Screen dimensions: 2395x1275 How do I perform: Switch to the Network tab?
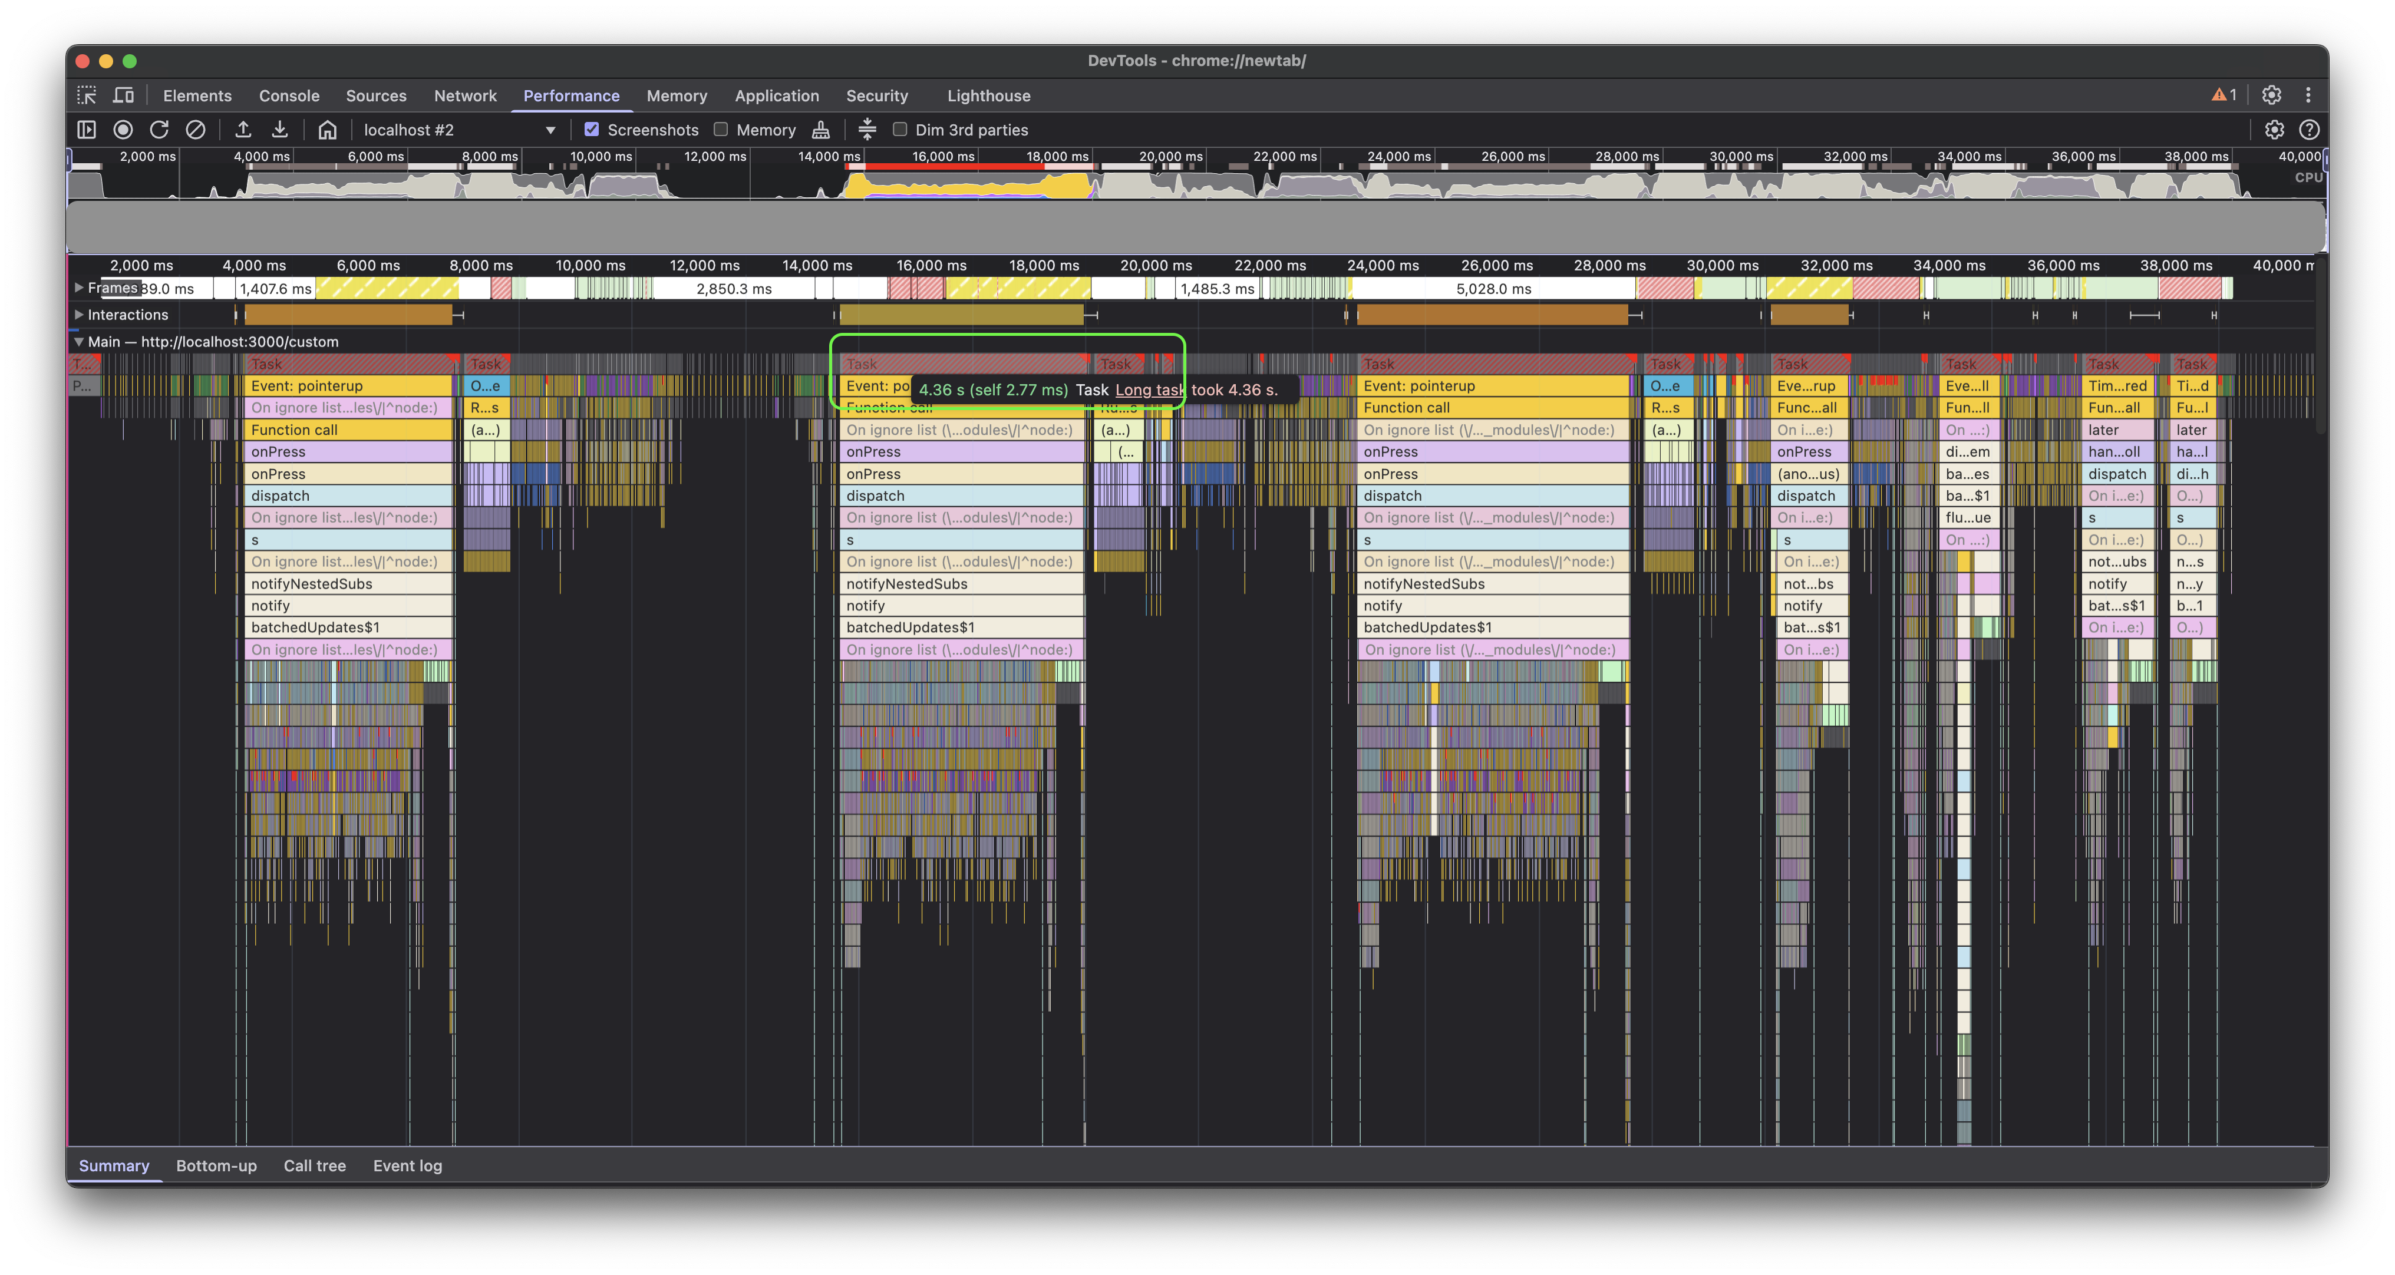465,95
